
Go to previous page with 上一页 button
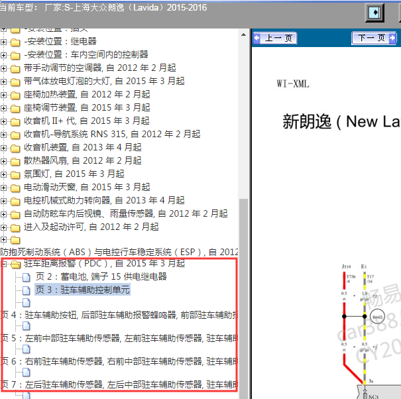pos(275,38)
